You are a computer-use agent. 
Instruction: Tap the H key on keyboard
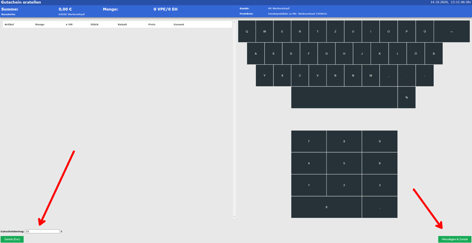345,54
